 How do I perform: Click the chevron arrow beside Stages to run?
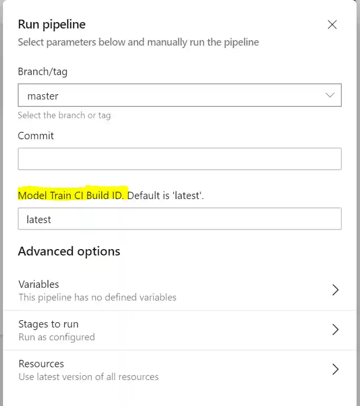[x=335, y=330]
